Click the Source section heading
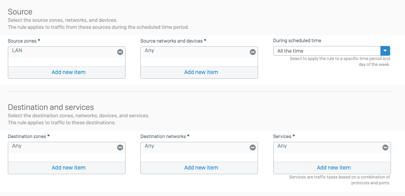405x196 pixels. tap(20, 12)
